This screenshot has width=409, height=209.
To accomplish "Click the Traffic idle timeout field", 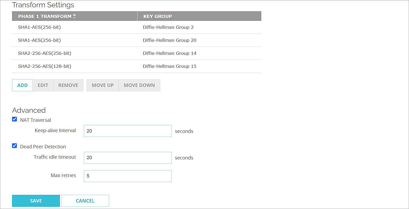I will 127,157.
